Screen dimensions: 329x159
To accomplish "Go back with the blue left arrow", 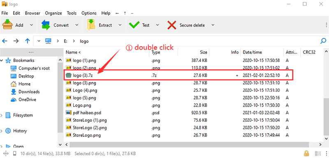I will point(5,41).
